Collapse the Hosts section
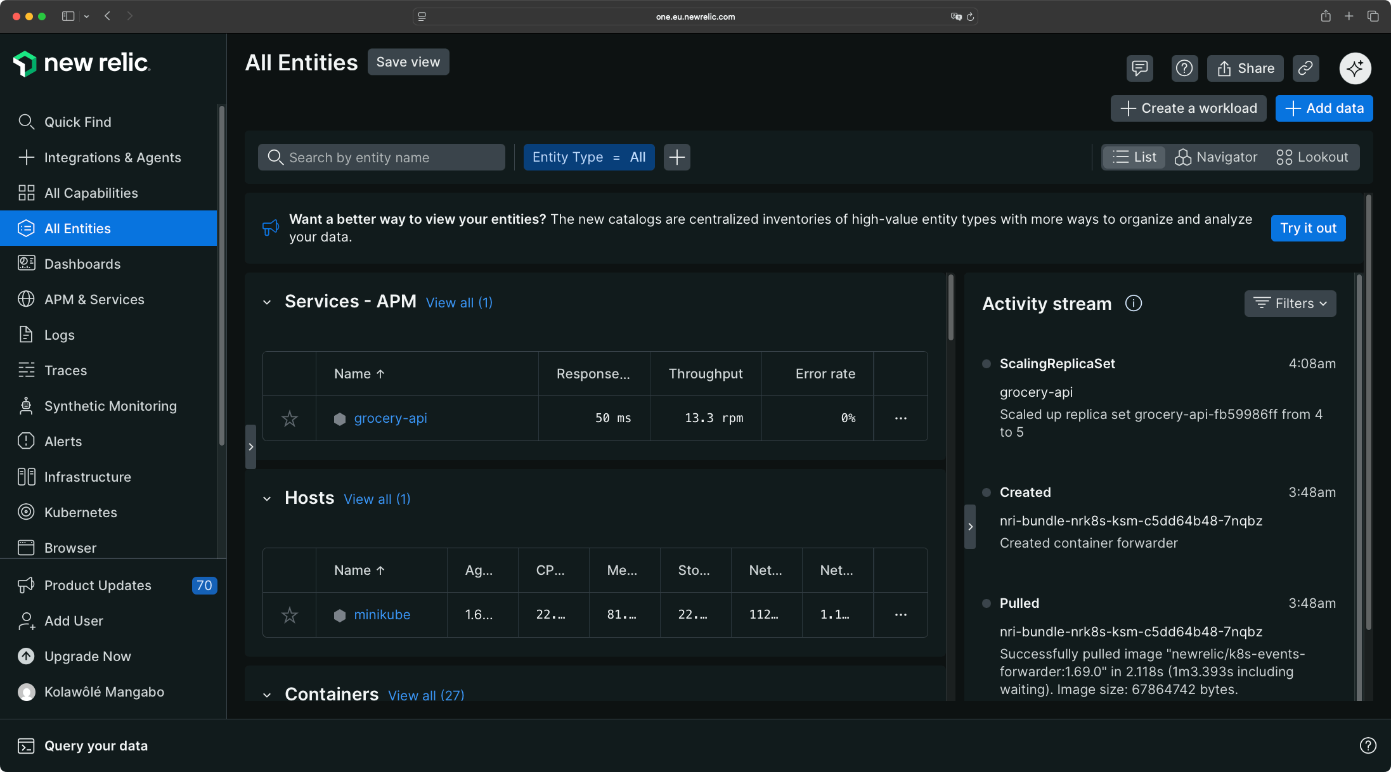Image resolution: width=1391 pixels, height=772 pixels. coord(267,499)
